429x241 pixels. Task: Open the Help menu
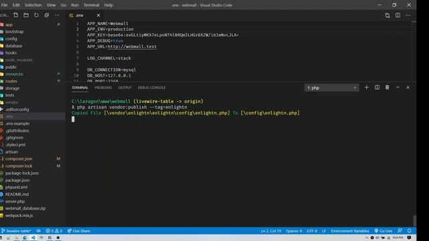click(x=109, y=5)
